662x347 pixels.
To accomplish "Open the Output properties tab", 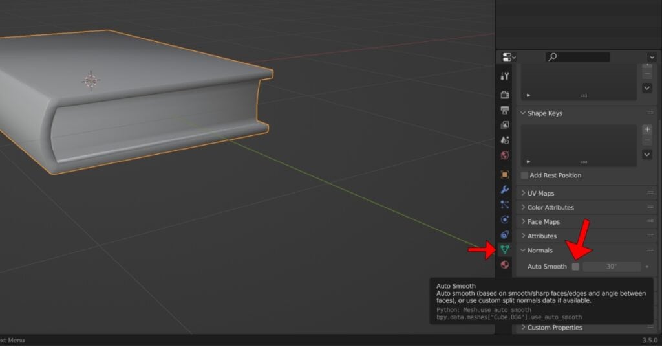I will tap(505, 110).
